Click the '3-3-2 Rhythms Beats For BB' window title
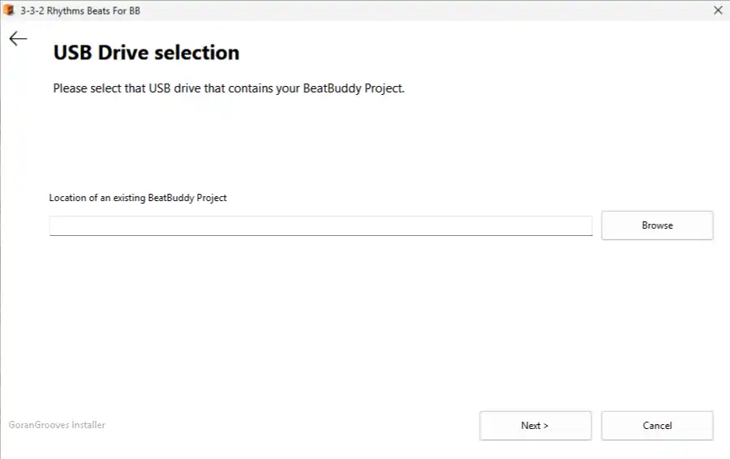The height and width of the screenshot is (459, 730). (x=80, y=11)
